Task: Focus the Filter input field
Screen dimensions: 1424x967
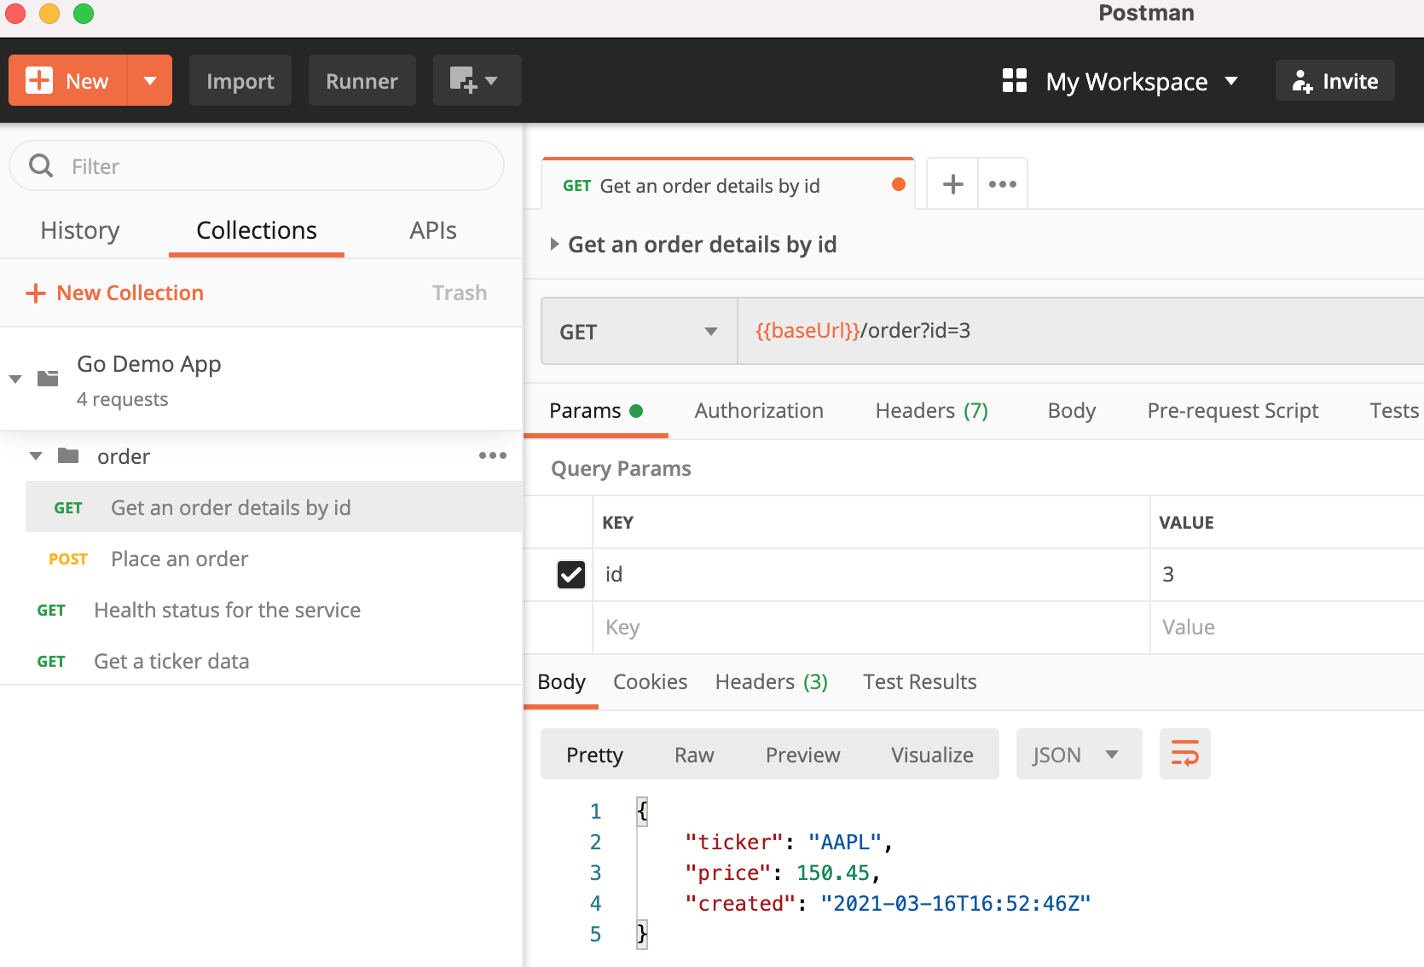Action: coord(257,165)
